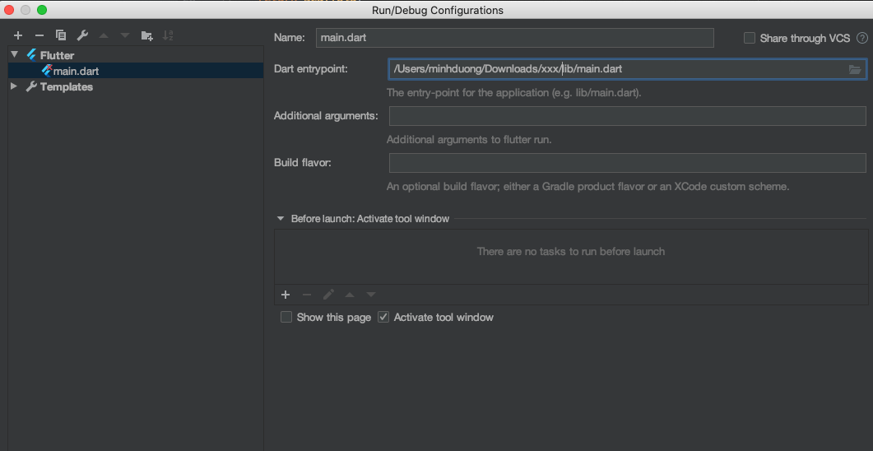The image size is (873, 451).
Task: Open the Share through VCS help icon
Action: (862, 38)
